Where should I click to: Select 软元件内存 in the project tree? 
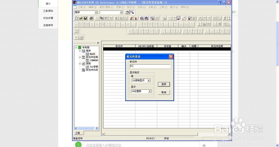coord(92,70)
